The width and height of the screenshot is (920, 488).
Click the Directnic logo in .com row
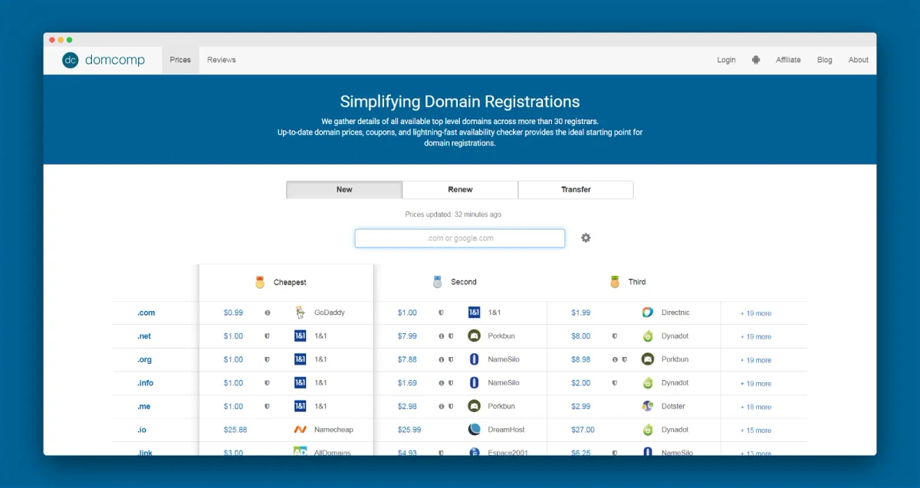(648, 313)
